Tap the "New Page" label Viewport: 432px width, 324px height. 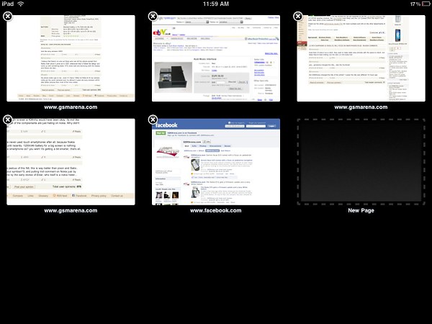click(361, 210)
